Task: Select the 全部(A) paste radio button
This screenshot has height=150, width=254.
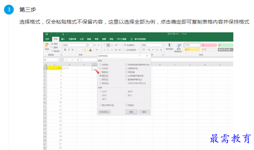Action: tap(101, 65)
